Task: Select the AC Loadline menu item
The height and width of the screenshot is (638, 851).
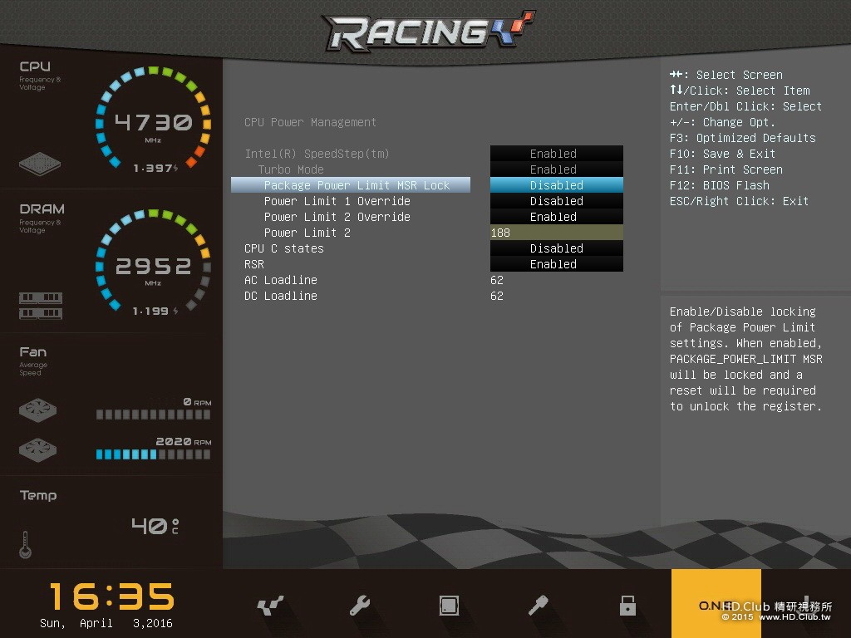Action: click(x=281, y=280)
